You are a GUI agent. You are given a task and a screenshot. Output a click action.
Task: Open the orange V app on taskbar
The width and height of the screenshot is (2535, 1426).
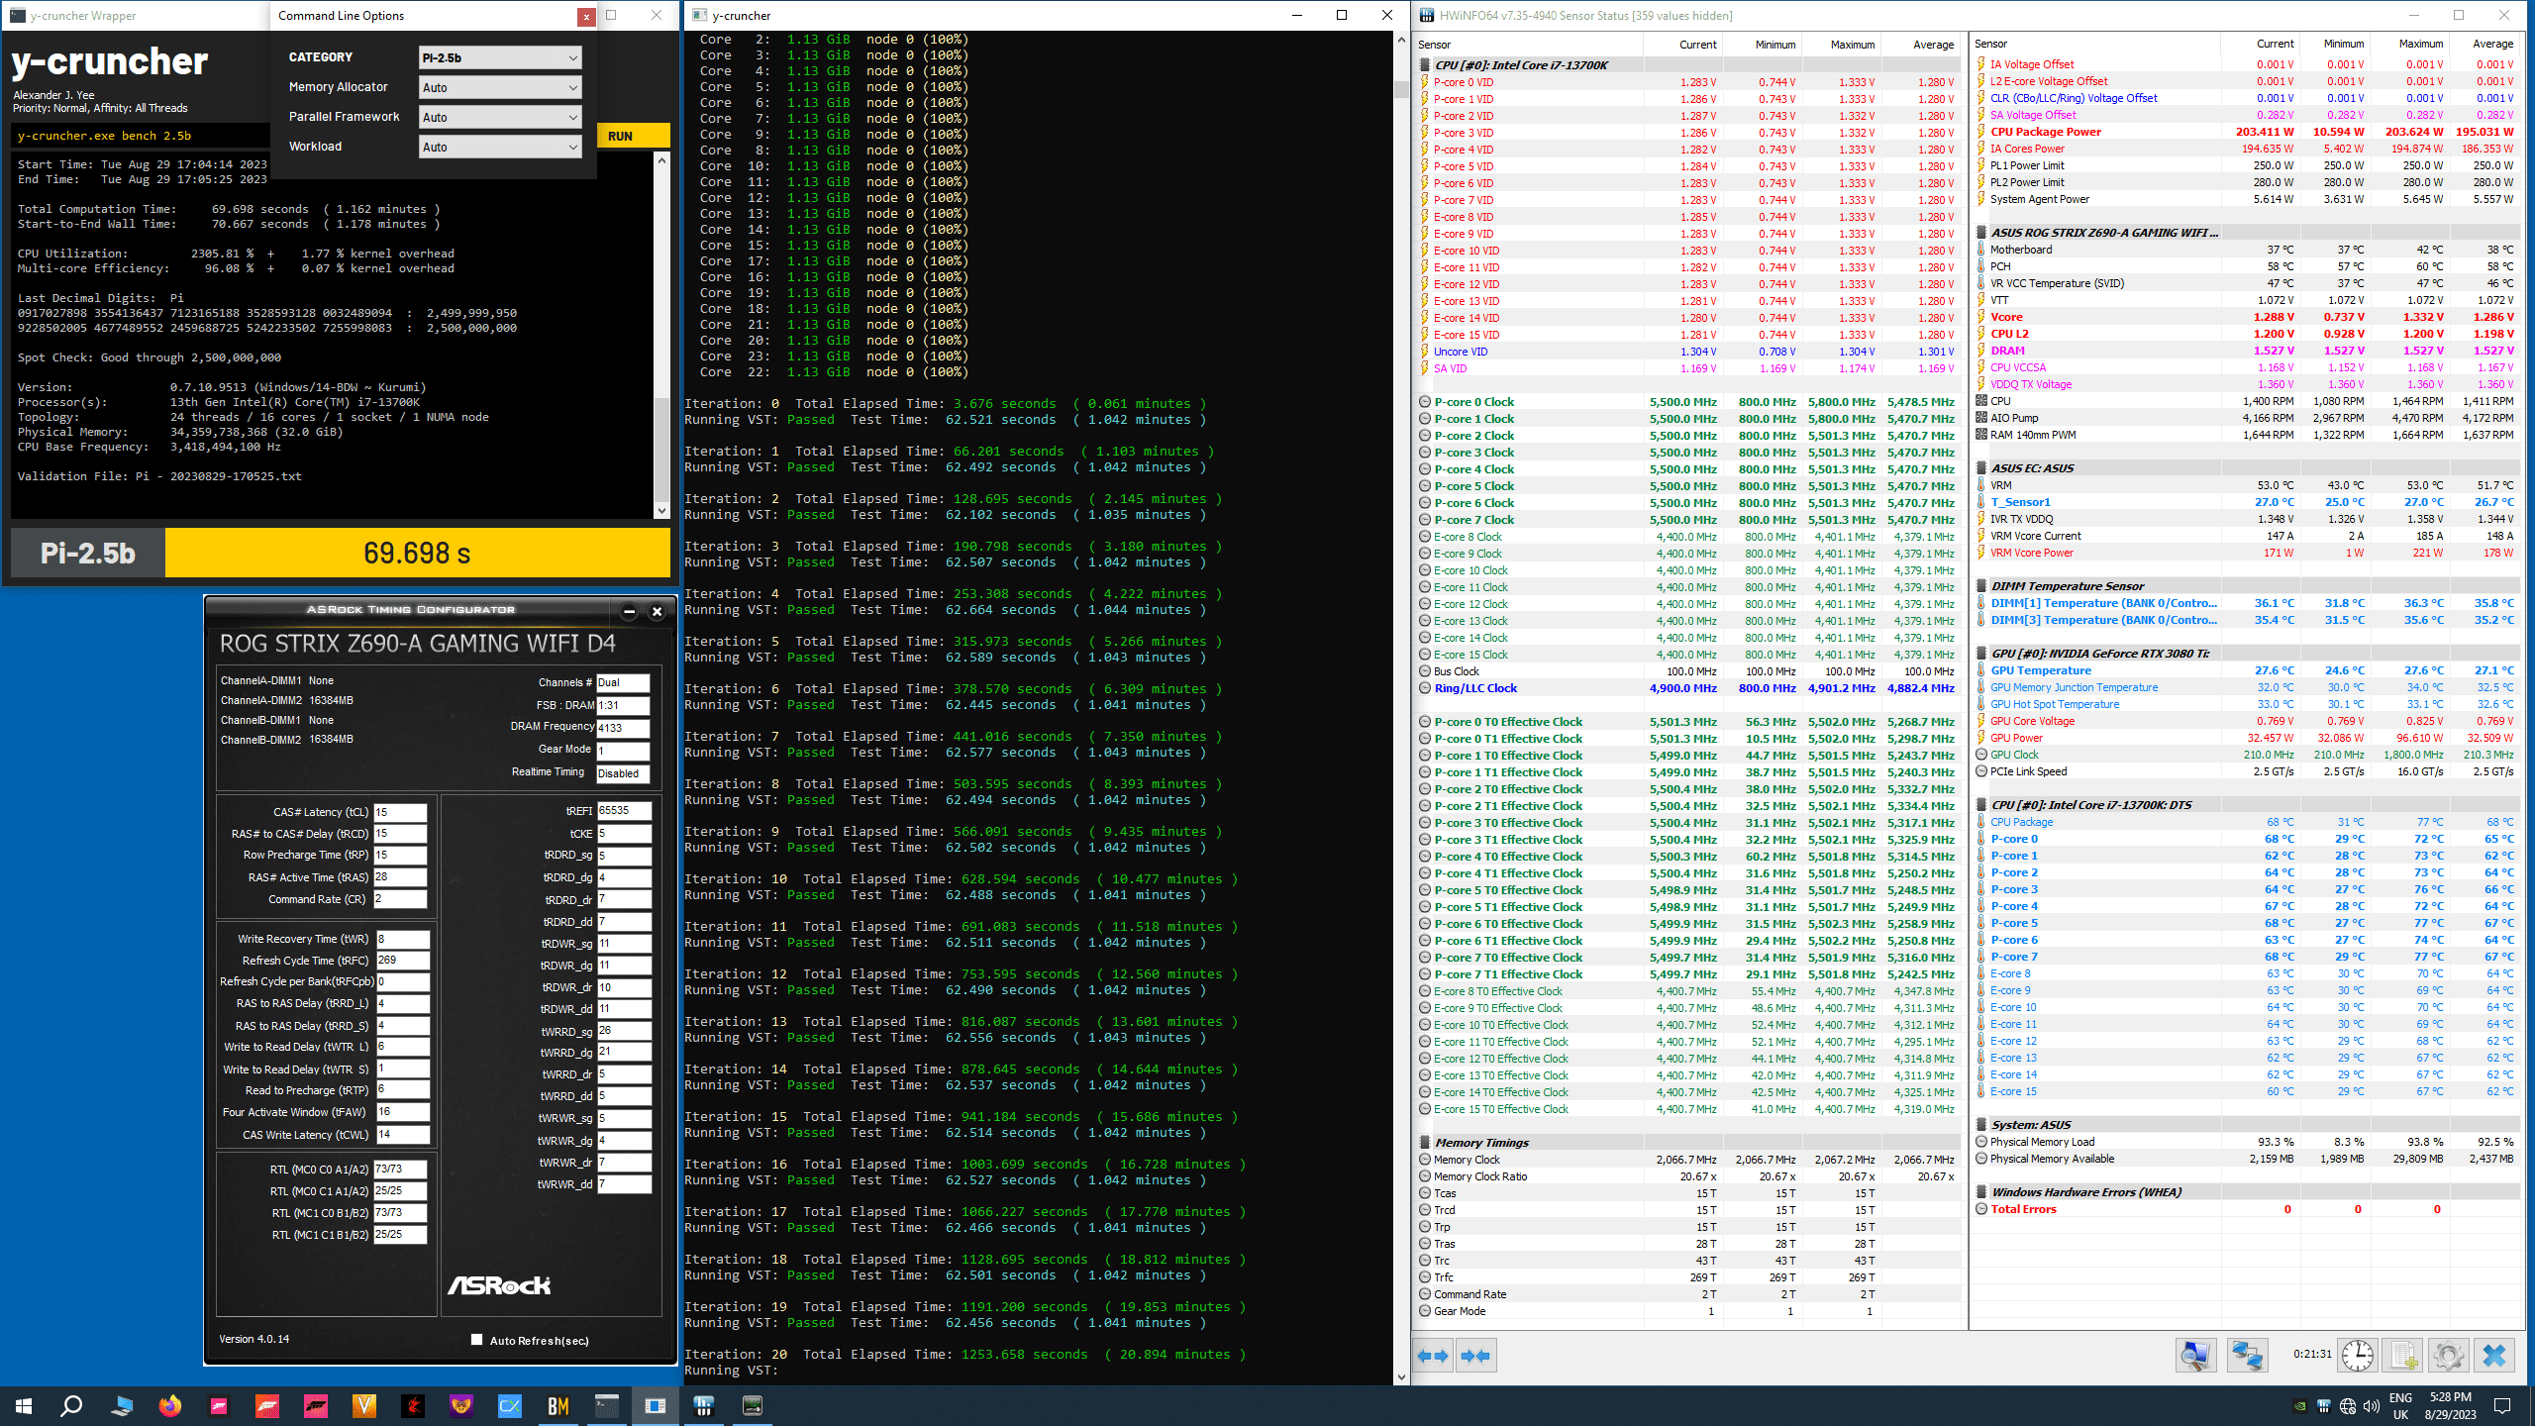[364, 1405]
